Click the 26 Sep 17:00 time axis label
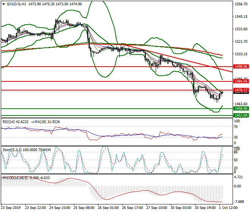 pos(132,208)
